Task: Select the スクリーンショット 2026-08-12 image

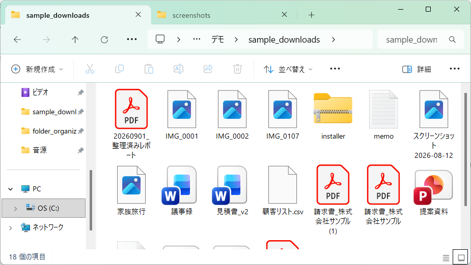Action: click(x=433, y=124)
